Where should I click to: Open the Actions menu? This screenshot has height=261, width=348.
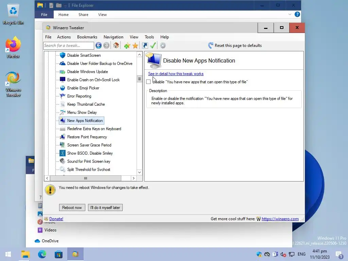(x=64, y=37)
